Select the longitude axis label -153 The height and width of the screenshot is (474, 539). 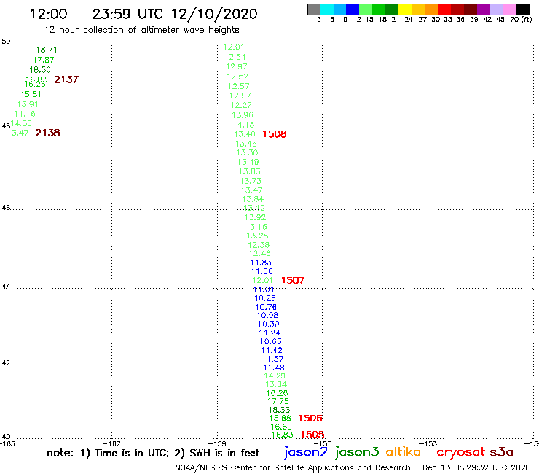pos(428,444)
